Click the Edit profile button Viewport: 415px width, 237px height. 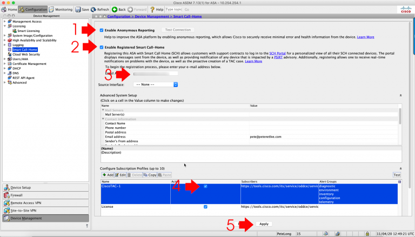pos(121,175)
